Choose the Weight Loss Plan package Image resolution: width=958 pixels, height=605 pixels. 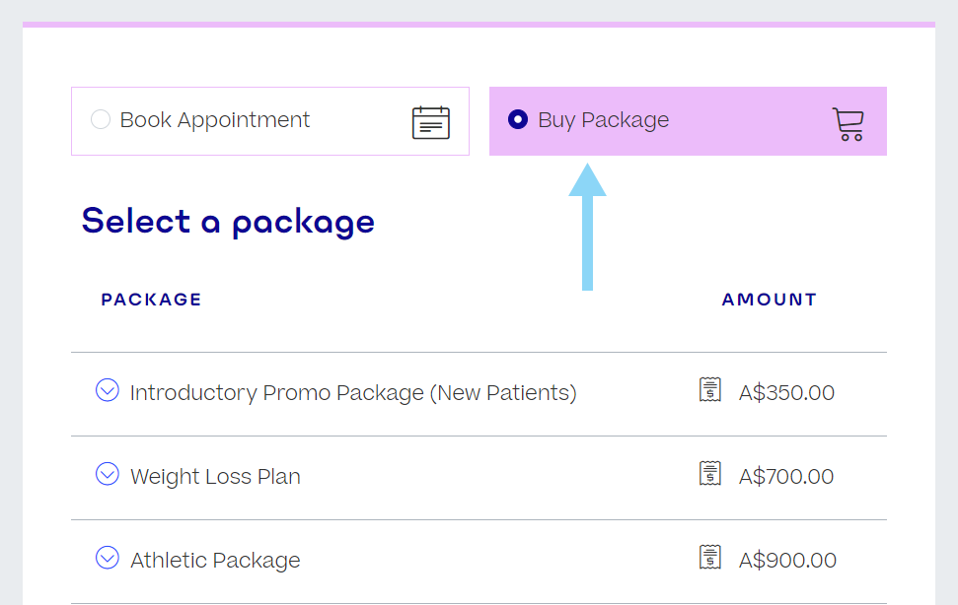click(215, 477)
